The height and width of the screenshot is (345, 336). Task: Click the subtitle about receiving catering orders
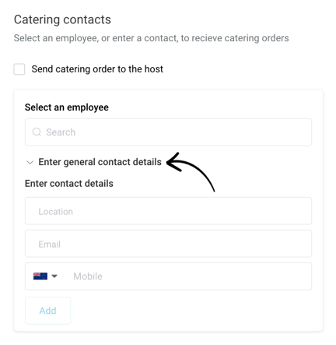tap(151, 38)
